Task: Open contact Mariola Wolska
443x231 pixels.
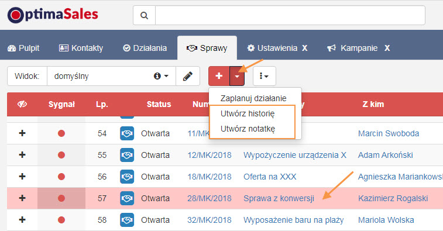Action: point(386,220)
